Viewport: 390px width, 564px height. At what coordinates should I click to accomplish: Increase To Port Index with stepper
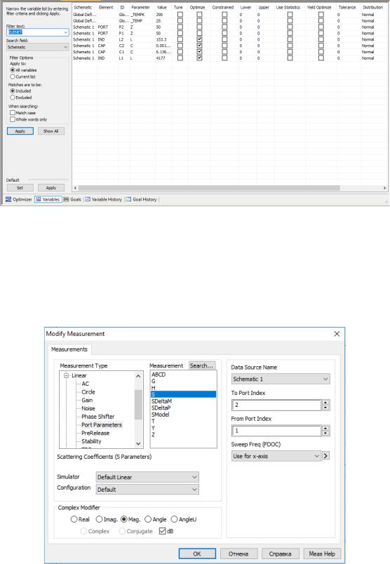[325, 403]
